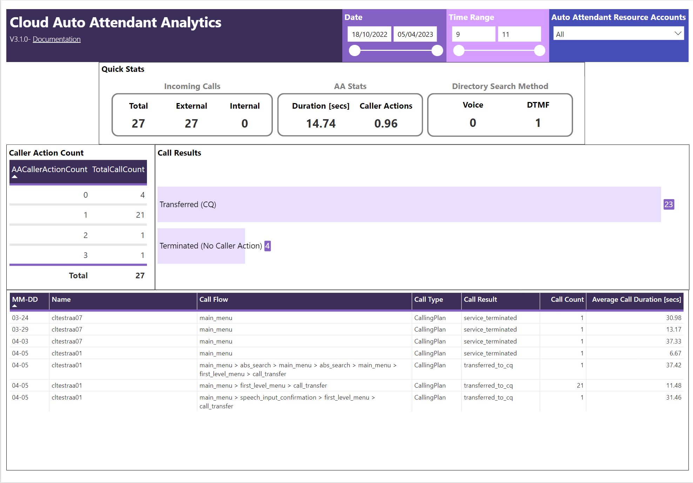
Task: Sort by Average Call Duration header
Action: coord(636,300)
